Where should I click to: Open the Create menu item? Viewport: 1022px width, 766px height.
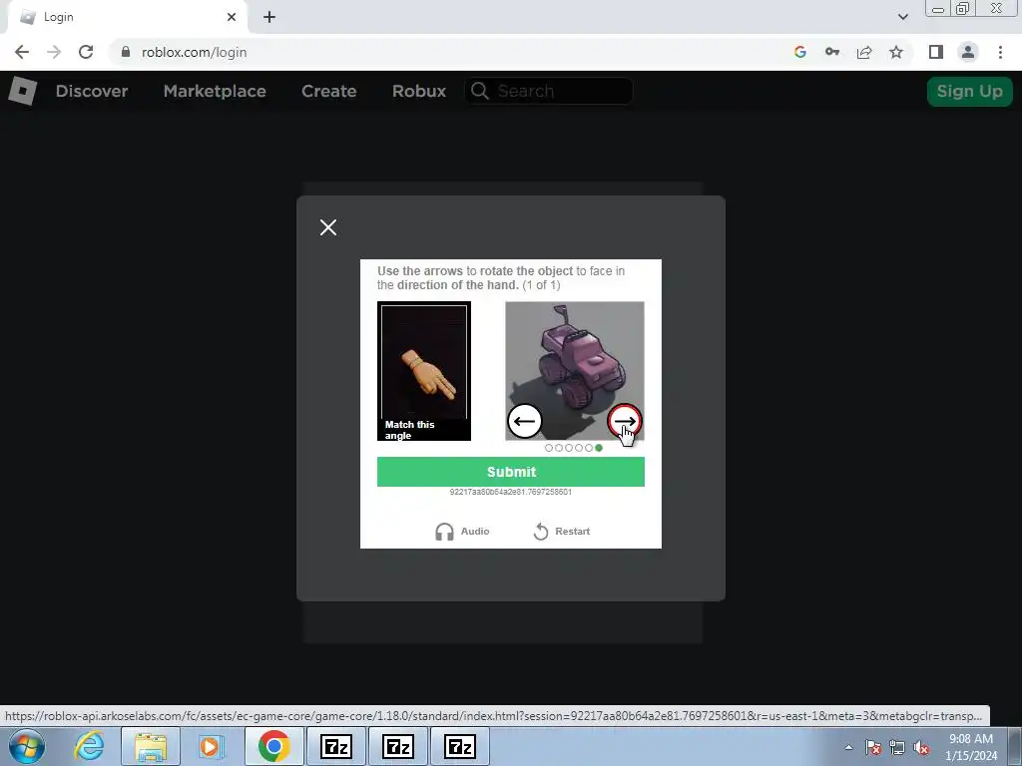click(x=328, y=91)
